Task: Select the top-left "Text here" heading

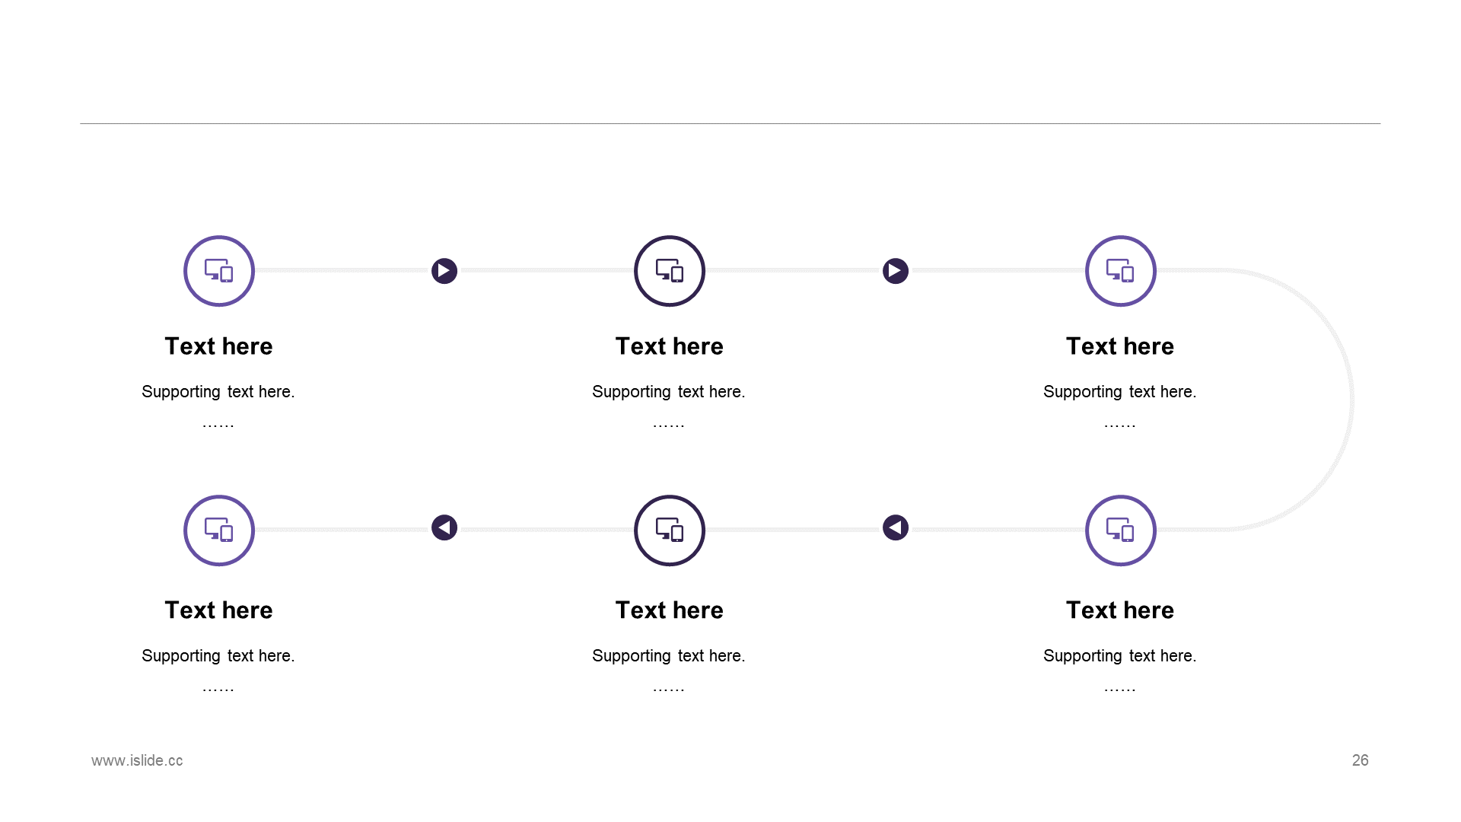Action: [219, 346]
